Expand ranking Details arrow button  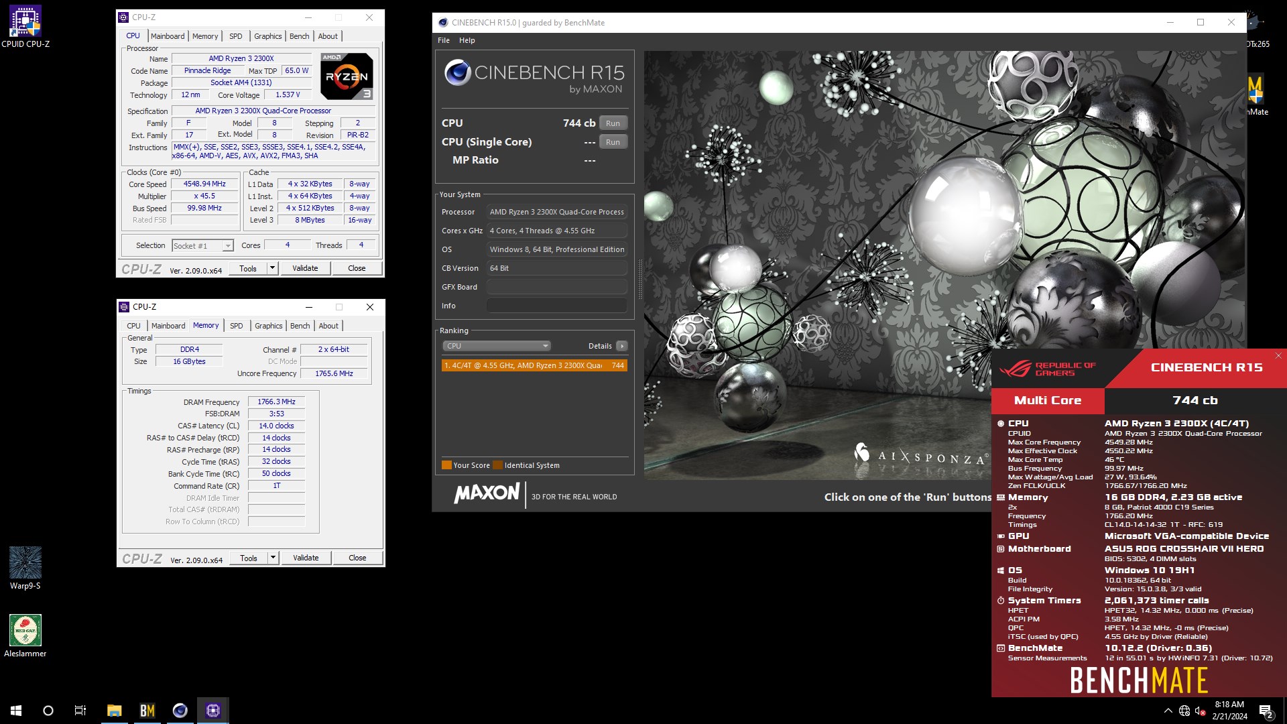pyautogui.click(x=622, y=346)
